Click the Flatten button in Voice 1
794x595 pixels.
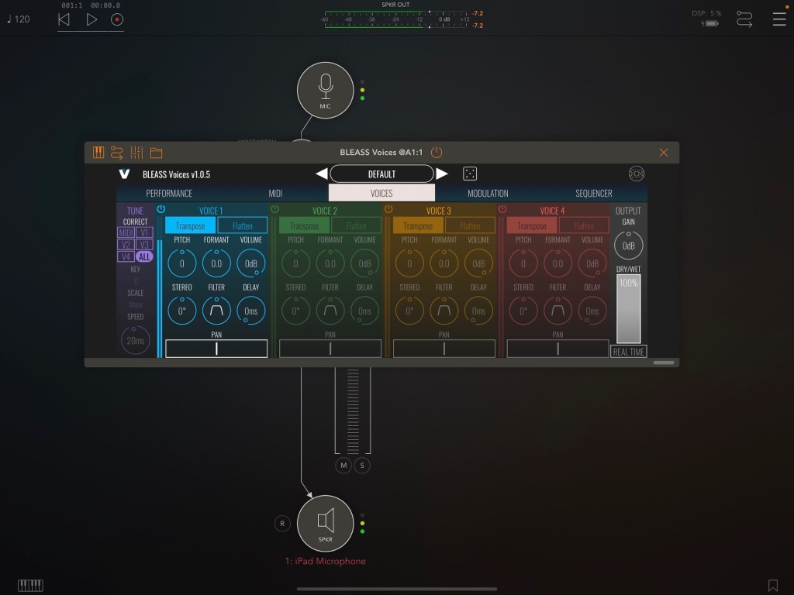coord(243,225)
